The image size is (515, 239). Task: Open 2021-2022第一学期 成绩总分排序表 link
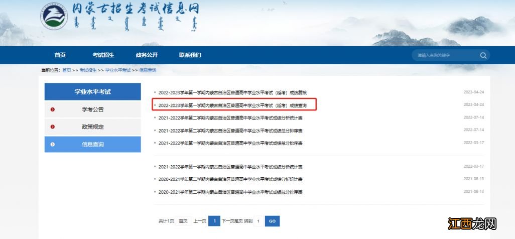(x=230, y=143)
